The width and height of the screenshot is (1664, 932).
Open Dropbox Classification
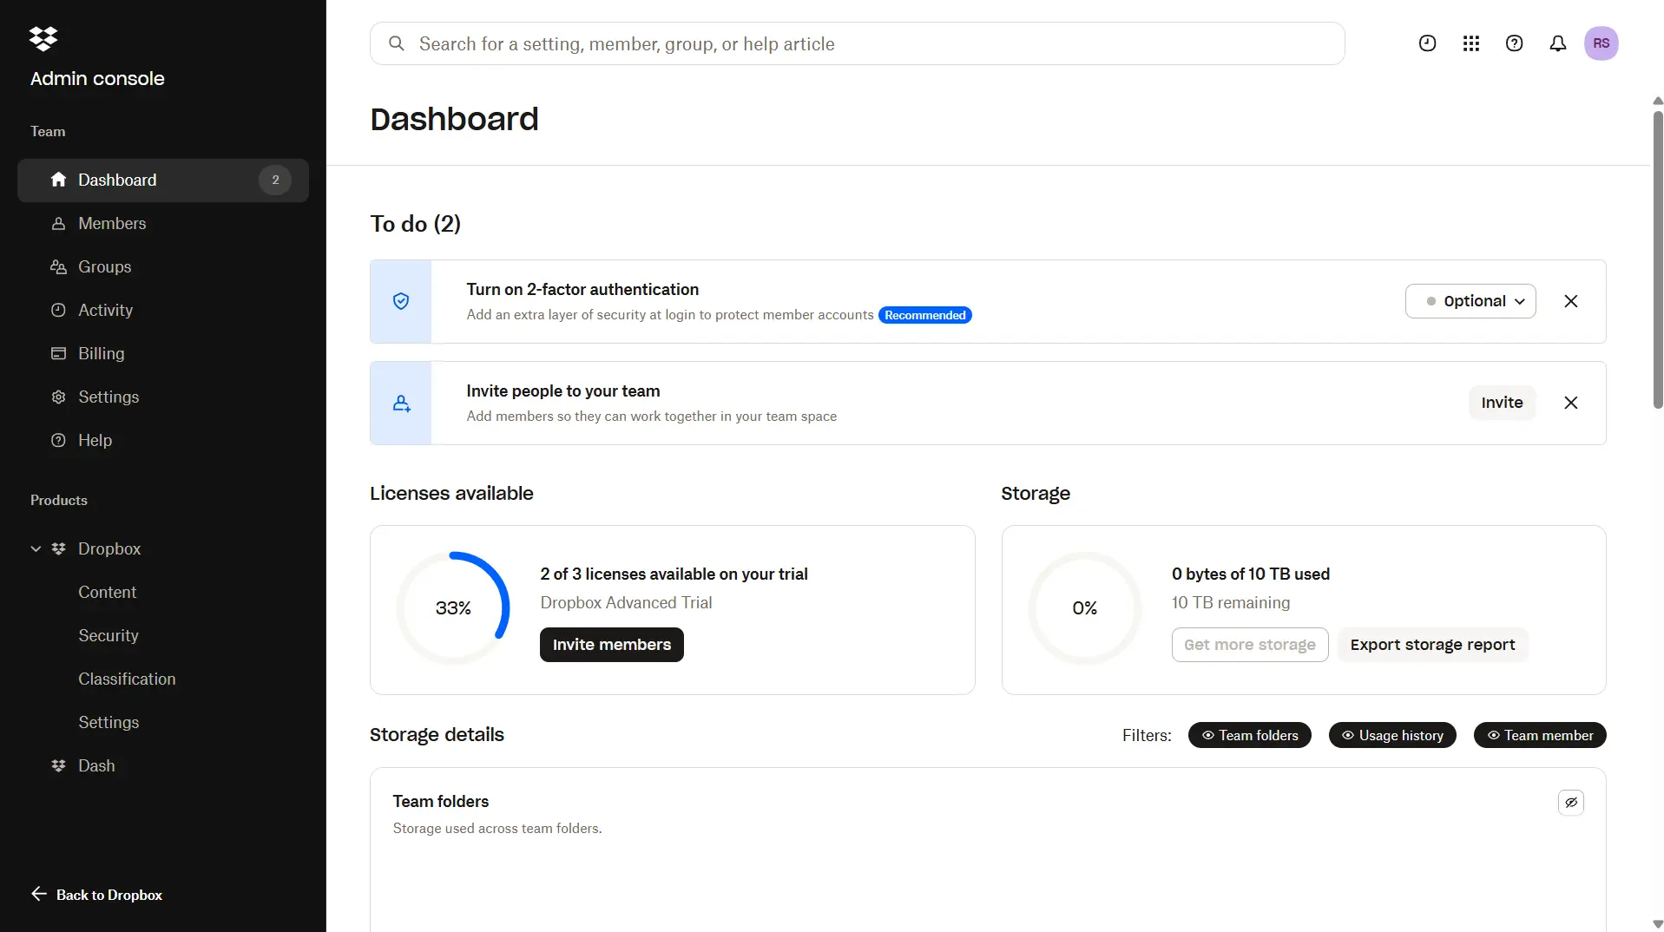(127, 679)
